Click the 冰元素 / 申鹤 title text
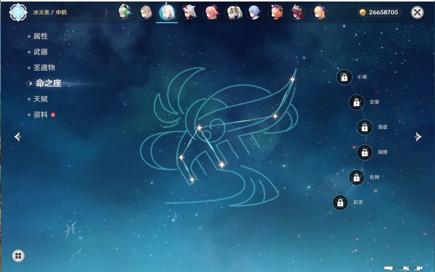The width and height of the screenshot is (435, 272). (x=50, y=12)
